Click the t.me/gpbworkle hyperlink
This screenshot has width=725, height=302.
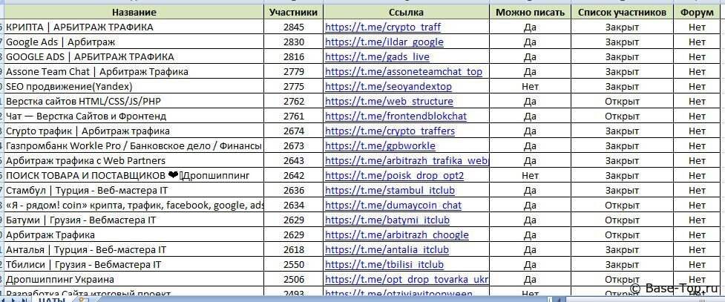[380, 146]
